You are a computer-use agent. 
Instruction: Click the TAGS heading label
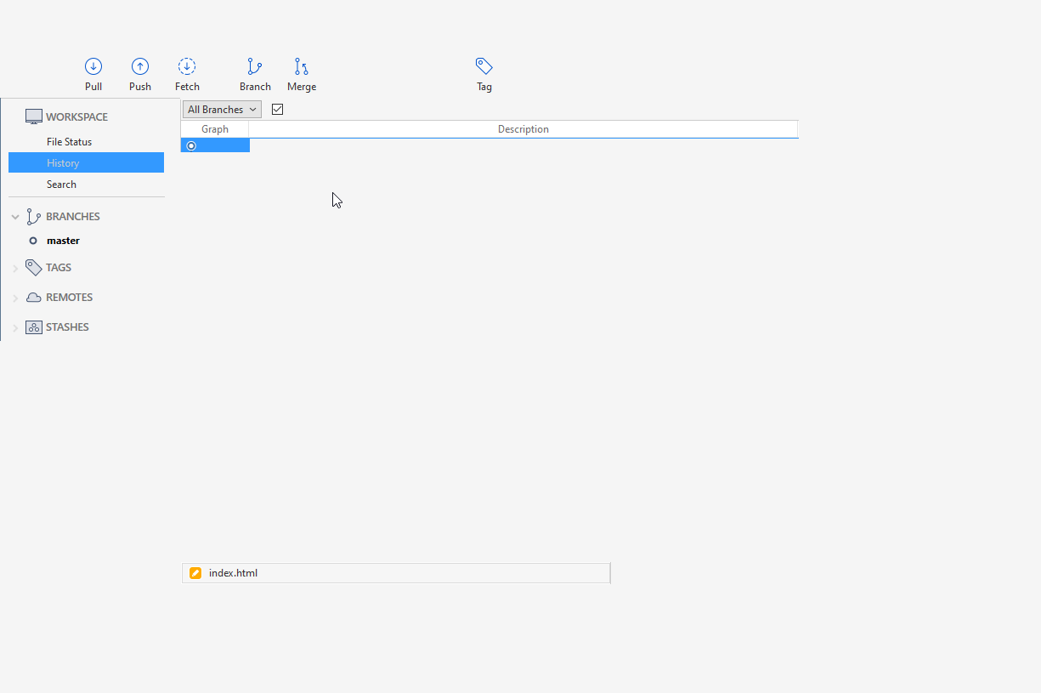(59, 268)
